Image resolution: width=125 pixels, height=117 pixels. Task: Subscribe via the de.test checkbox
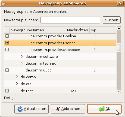[7, 91]
